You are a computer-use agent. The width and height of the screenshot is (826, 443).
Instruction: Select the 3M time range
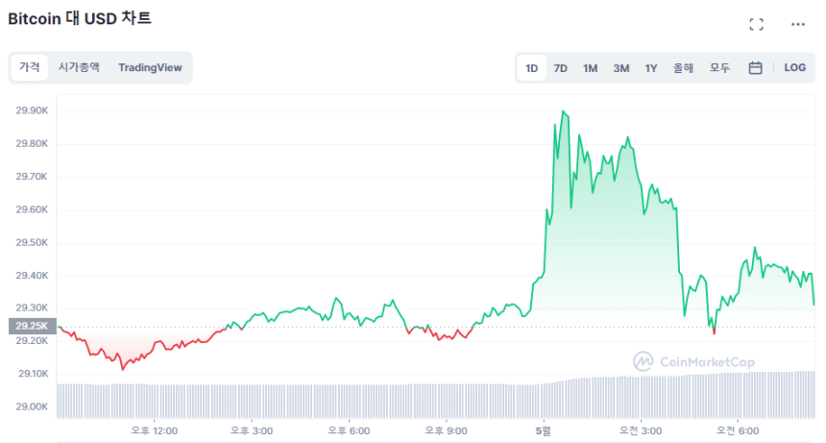pyautogui.click(x=621, y=68)
